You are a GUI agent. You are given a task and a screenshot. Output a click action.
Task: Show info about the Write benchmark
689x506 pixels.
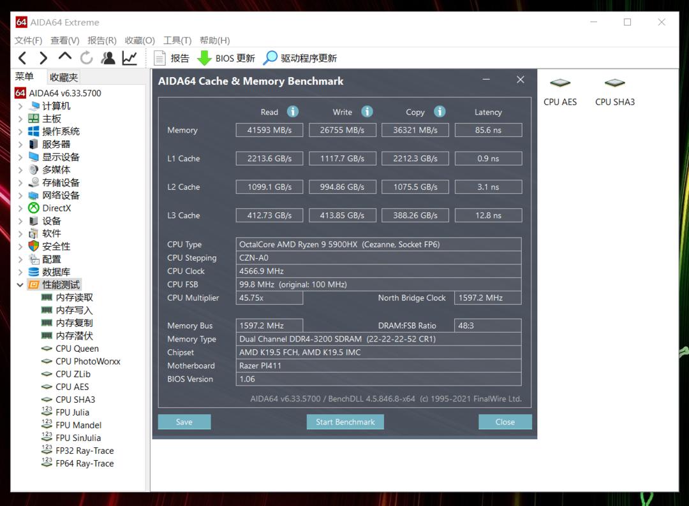pyautogui.click(x=367, y=112)
